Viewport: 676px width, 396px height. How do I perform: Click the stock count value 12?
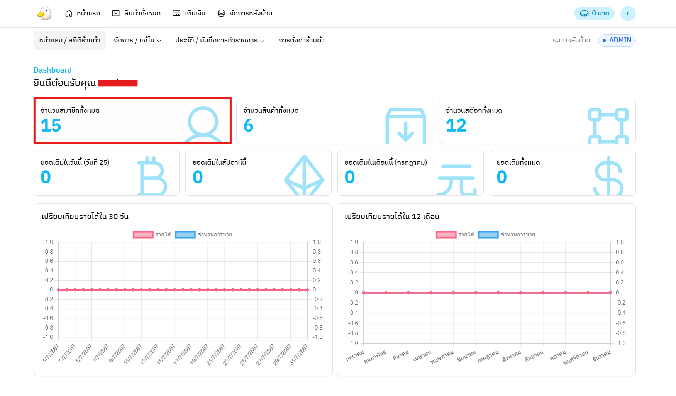click(x=456, y=126)
